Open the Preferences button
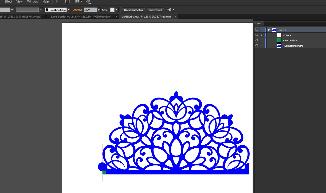 click(155, 10)
